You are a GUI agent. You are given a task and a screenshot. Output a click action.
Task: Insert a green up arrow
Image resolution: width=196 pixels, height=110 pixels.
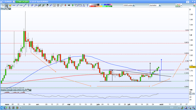pos(73,5)
